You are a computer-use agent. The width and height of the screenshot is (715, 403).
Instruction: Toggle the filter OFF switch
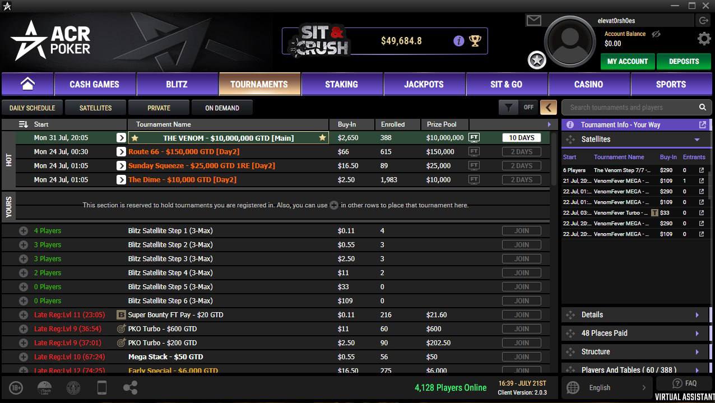pyautogui.click(x=528, y=108)
